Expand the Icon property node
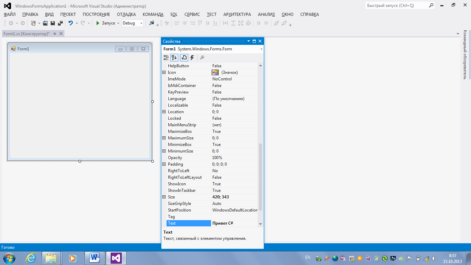Screen dimensions: 471x265 (164, 72)
